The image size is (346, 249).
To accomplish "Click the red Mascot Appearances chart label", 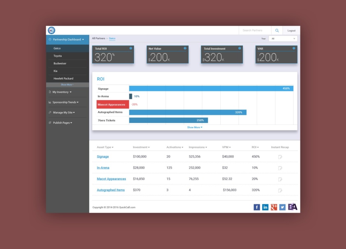I will coord(113,105).
